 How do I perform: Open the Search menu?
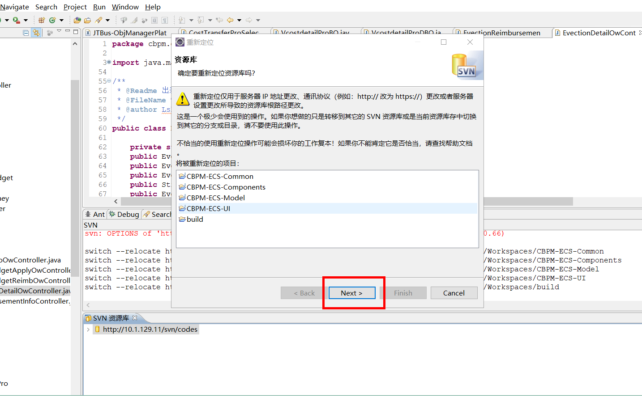(x=46, y=7)
